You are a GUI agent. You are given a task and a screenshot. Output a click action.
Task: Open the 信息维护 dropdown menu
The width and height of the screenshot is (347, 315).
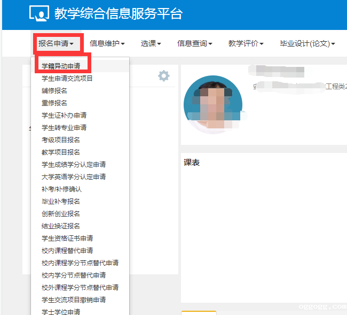click(107, 43)
